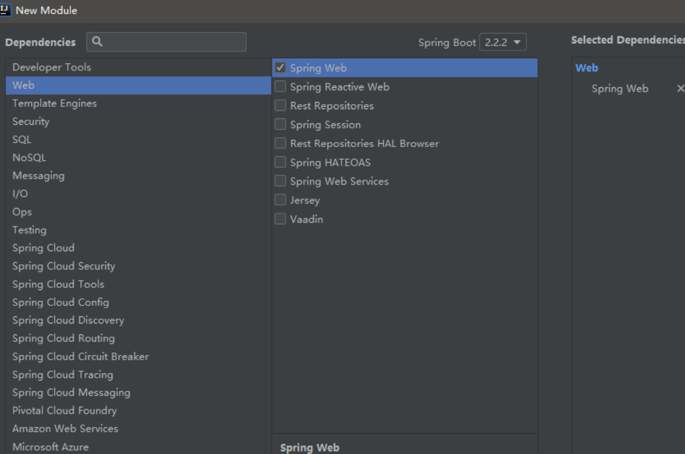Select the SQL category
The image size is (685, 454).
(138, 140)
